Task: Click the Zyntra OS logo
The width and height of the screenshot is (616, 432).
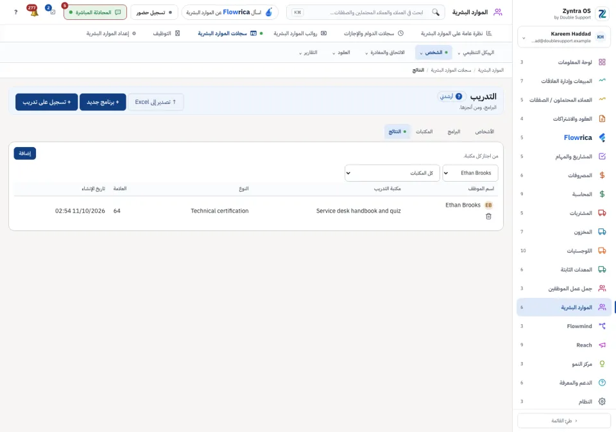Action: pyautogui.click(x=602, y=13)
